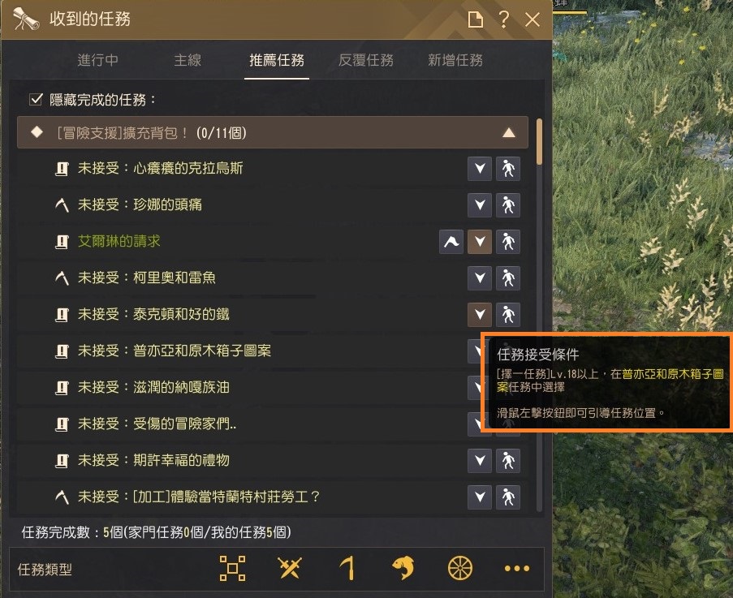Click the quest list vertical scrollbar
The width and height of the screenshot is (733, 598).
coord(540,316)
